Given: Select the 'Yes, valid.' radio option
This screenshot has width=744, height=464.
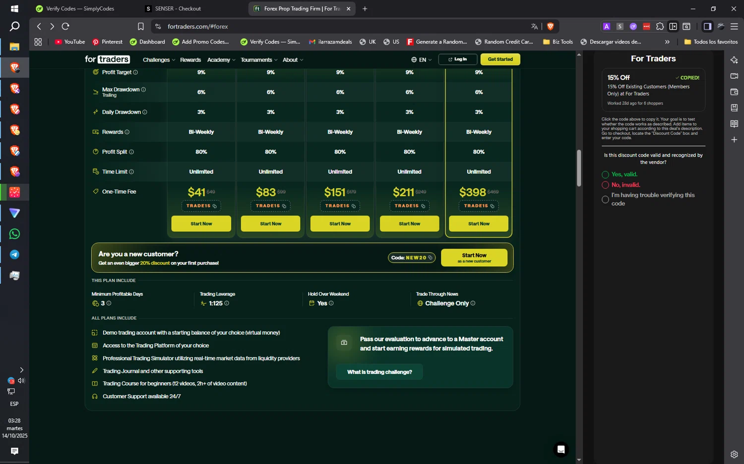Looking at the screenshot, I should [x=605, y=174].
